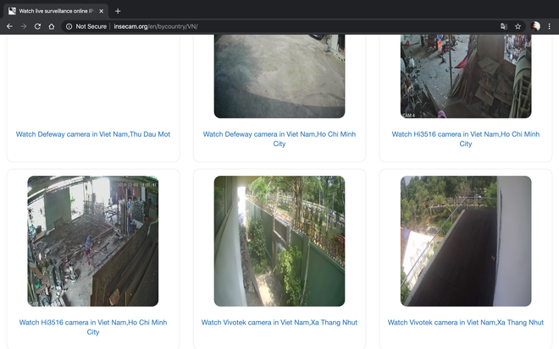Open the Chrome three-dot menu
The height and width of the screenshot is (349, 559).
[x=550, y=26]
